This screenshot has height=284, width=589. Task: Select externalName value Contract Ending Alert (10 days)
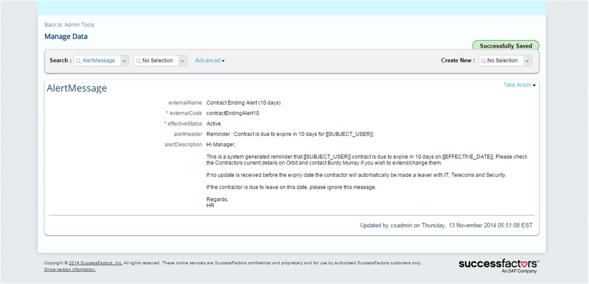243,103
